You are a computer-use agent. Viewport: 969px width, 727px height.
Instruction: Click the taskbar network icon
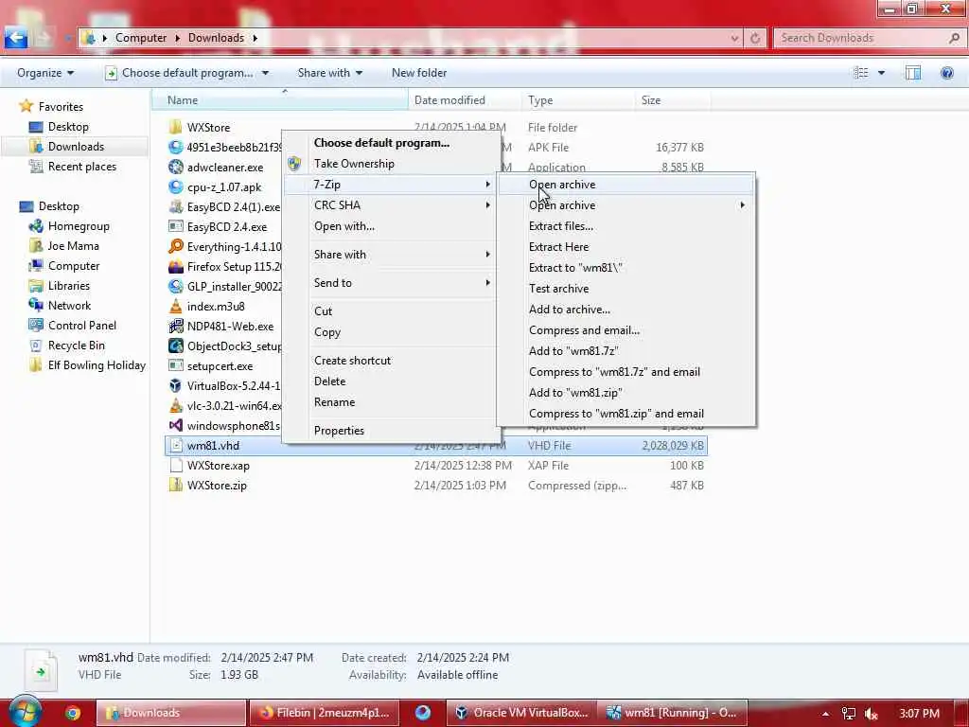(x=849, y=714)
